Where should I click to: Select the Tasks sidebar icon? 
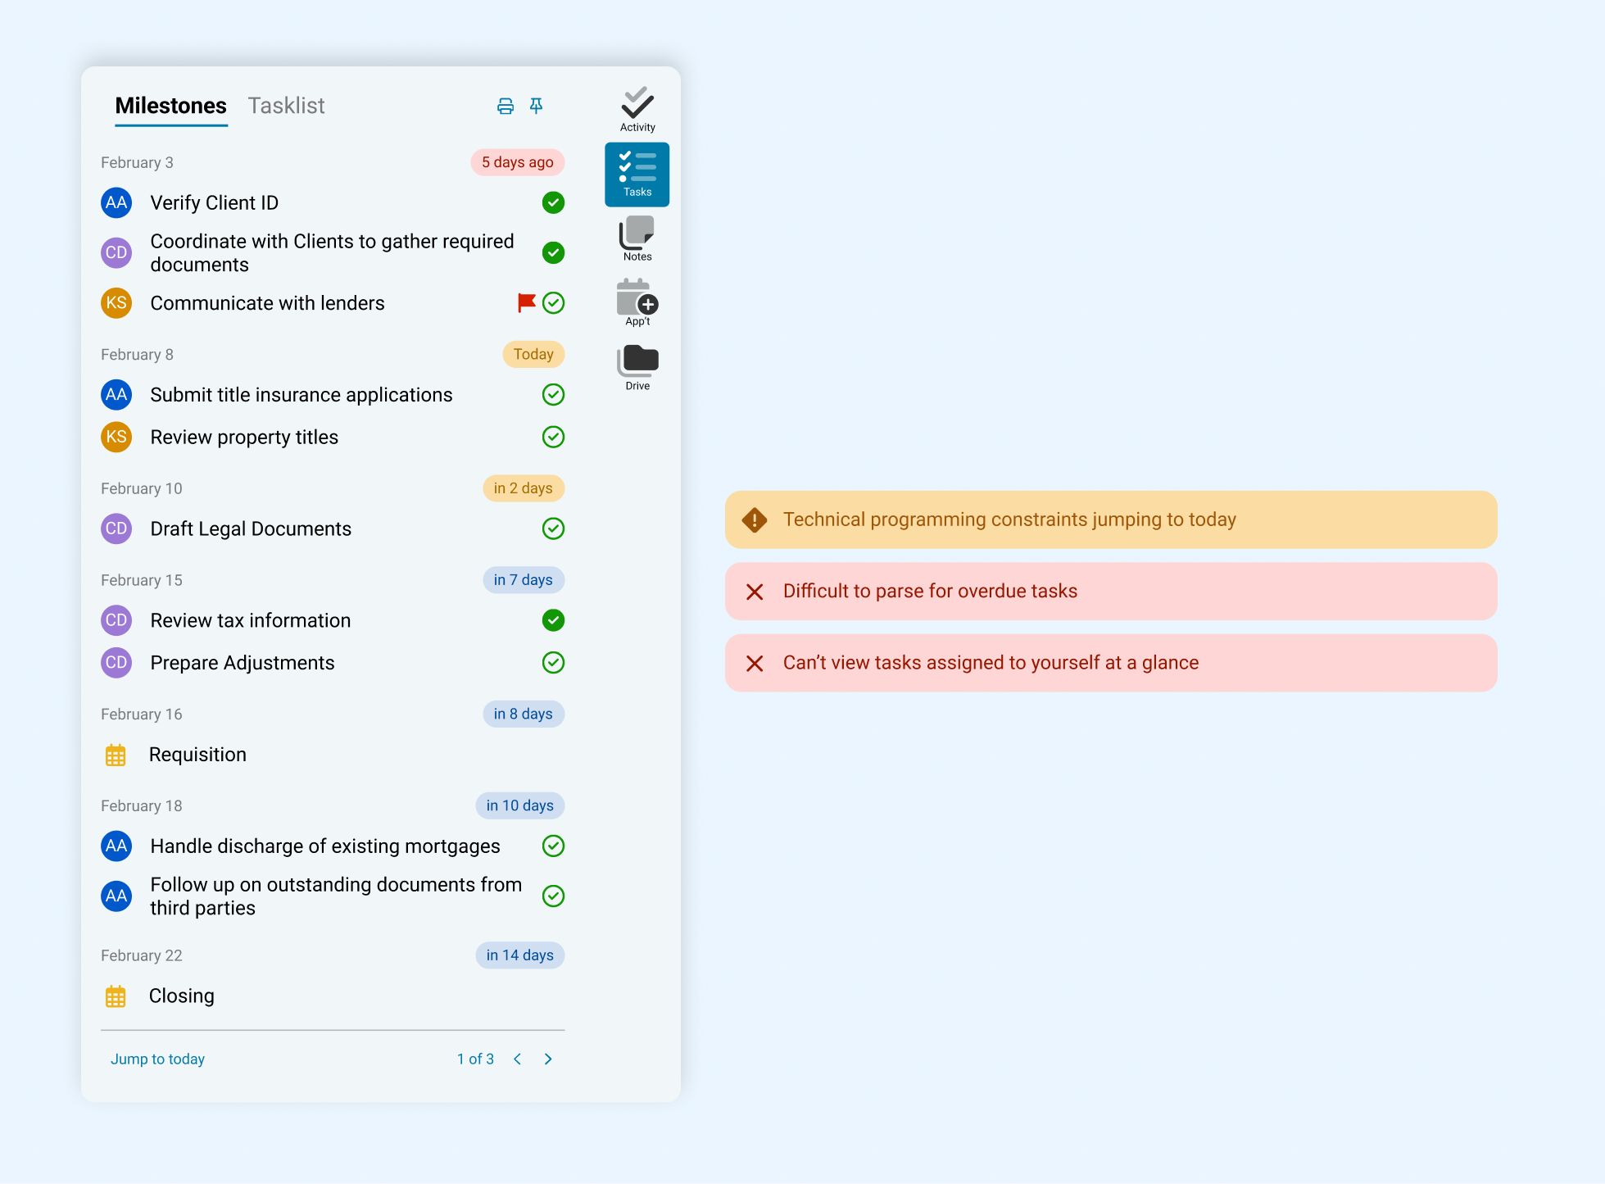(x=637, y=175)
